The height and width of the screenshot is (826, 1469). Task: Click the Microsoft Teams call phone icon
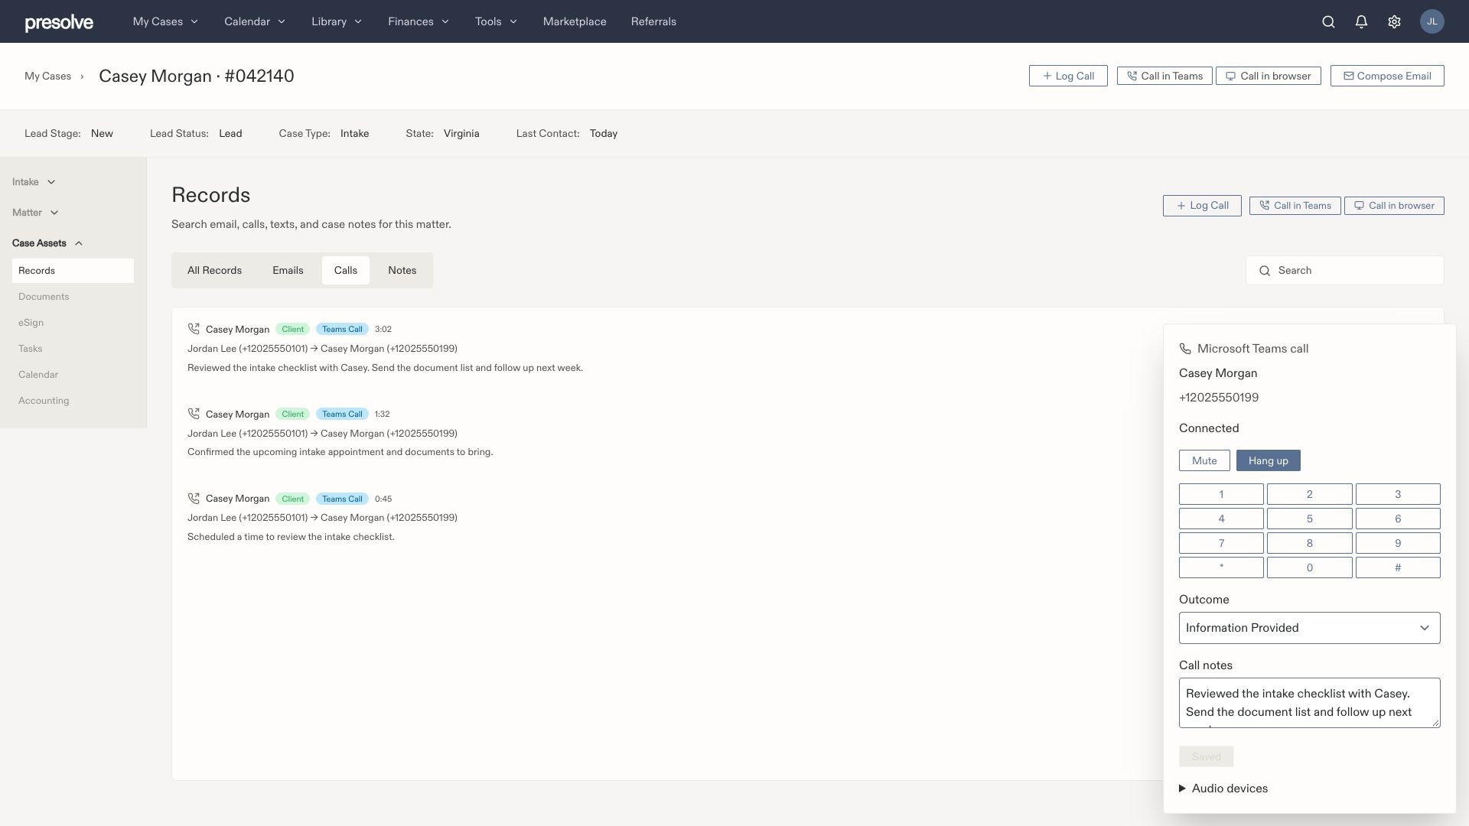tap(1185, 349)
